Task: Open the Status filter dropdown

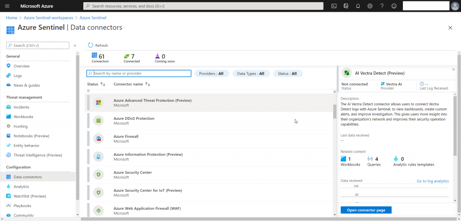Action: point(288,73)
